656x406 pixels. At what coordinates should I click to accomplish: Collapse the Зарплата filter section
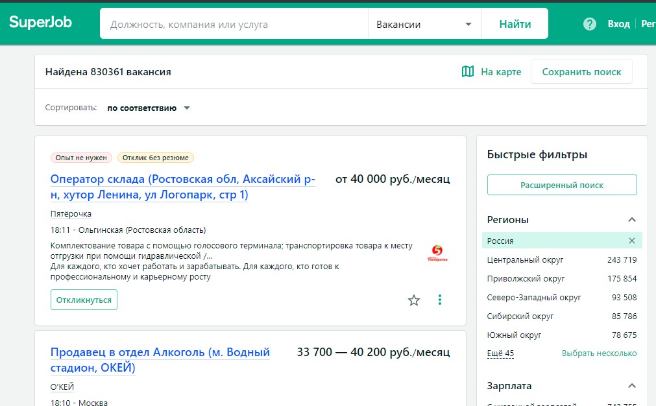(x=632, y=385)
